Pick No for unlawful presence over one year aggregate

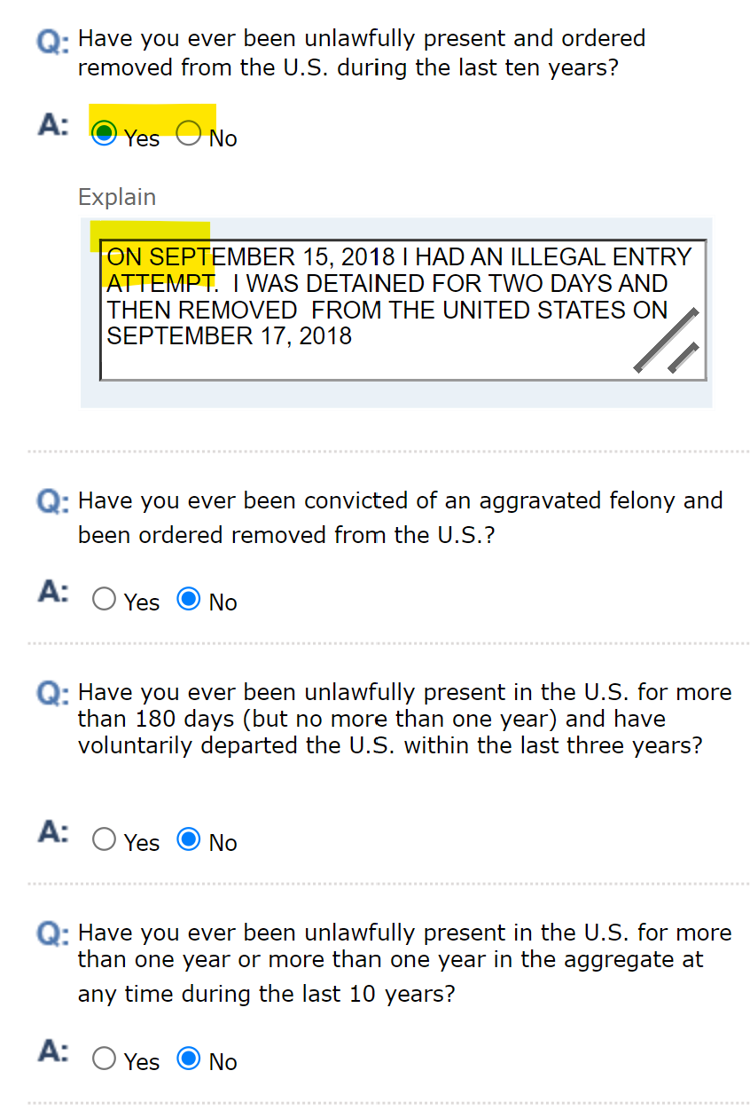pos(189,1059)
